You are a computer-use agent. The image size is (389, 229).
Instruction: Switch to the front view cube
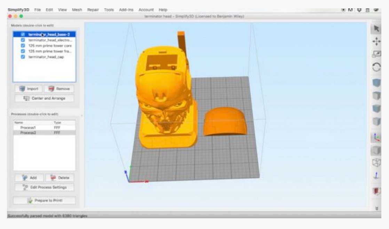376,108
